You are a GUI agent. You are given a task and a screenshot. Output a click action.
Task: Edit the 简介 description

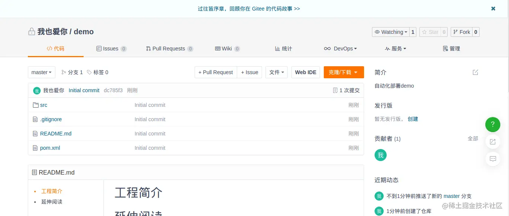tap(475, 72)
